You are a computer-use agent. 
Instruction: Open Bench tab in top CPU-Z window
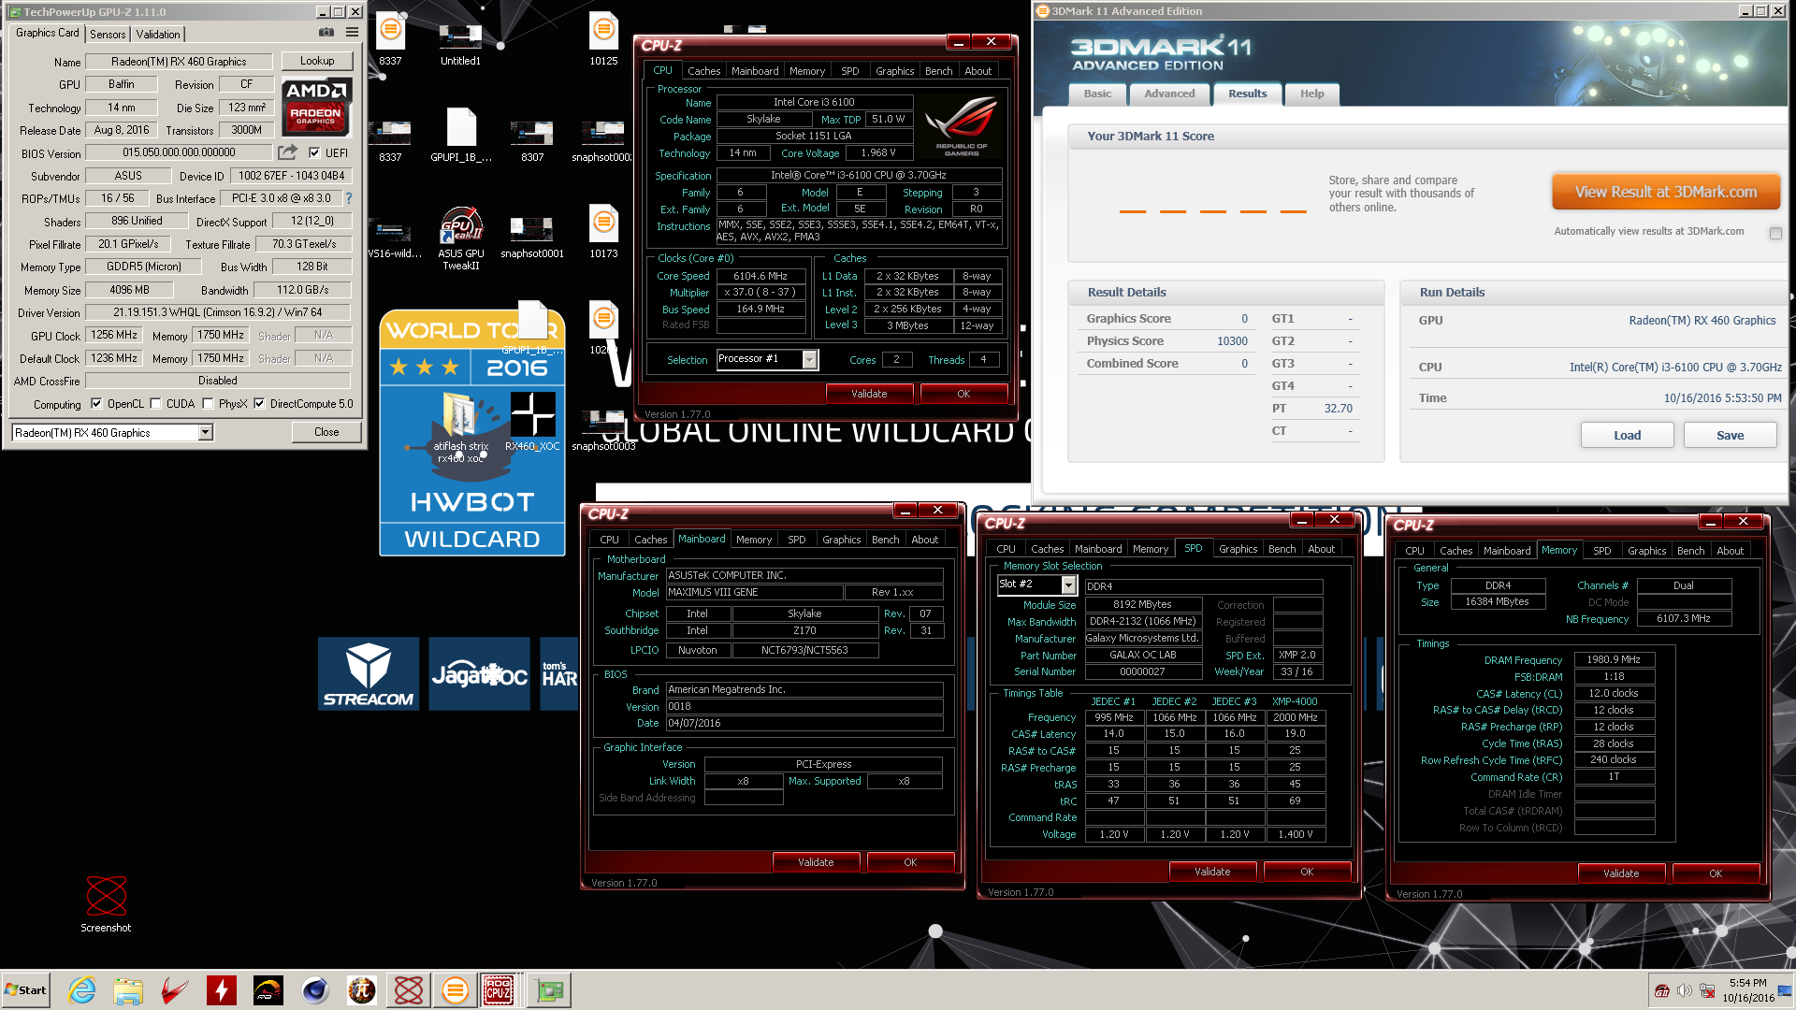click(x=938, y=71)
